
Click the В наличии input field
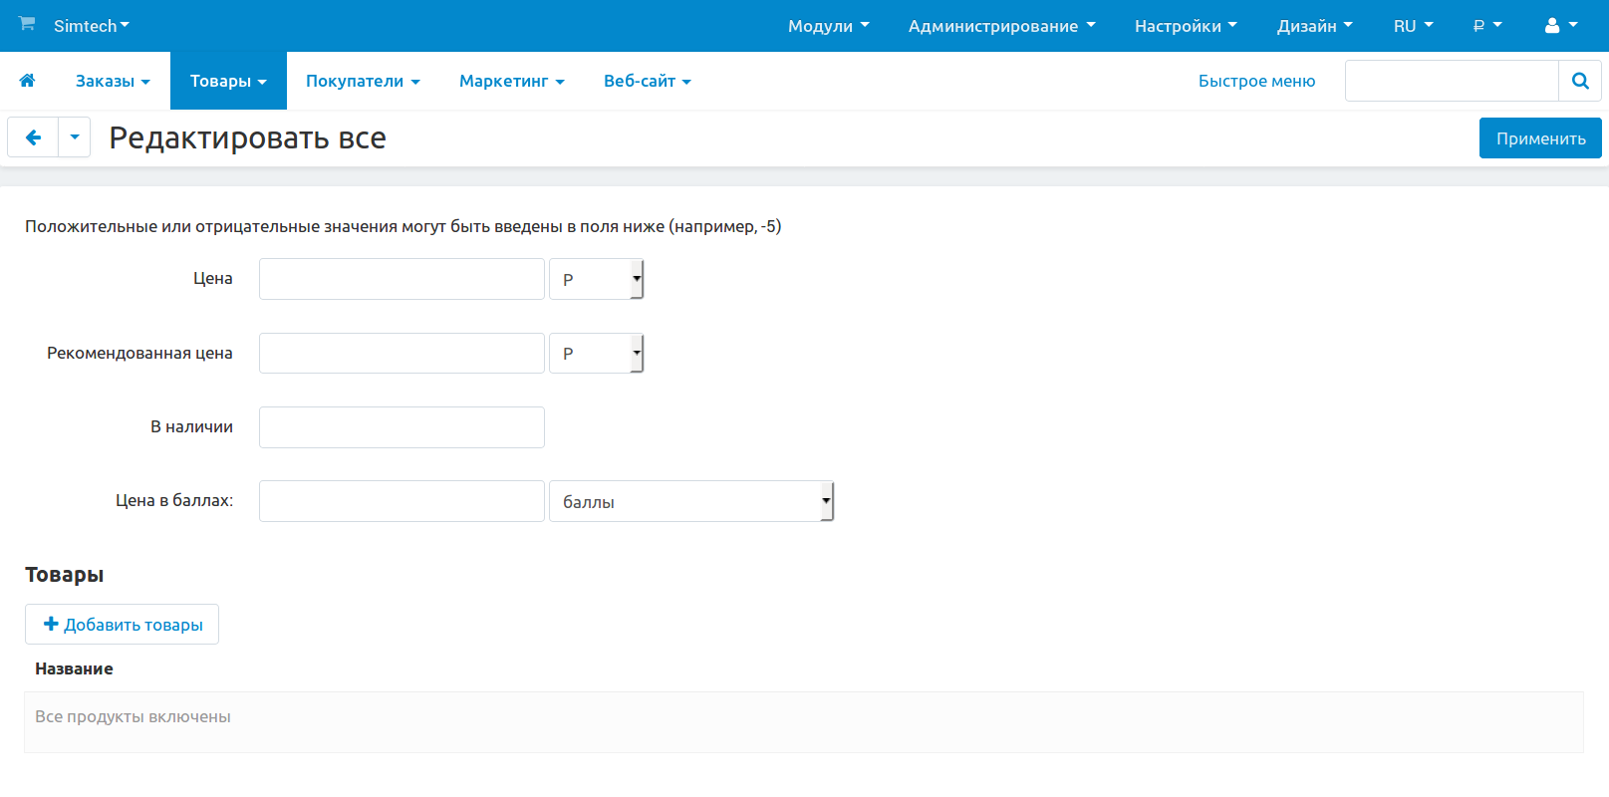point(402,427)
